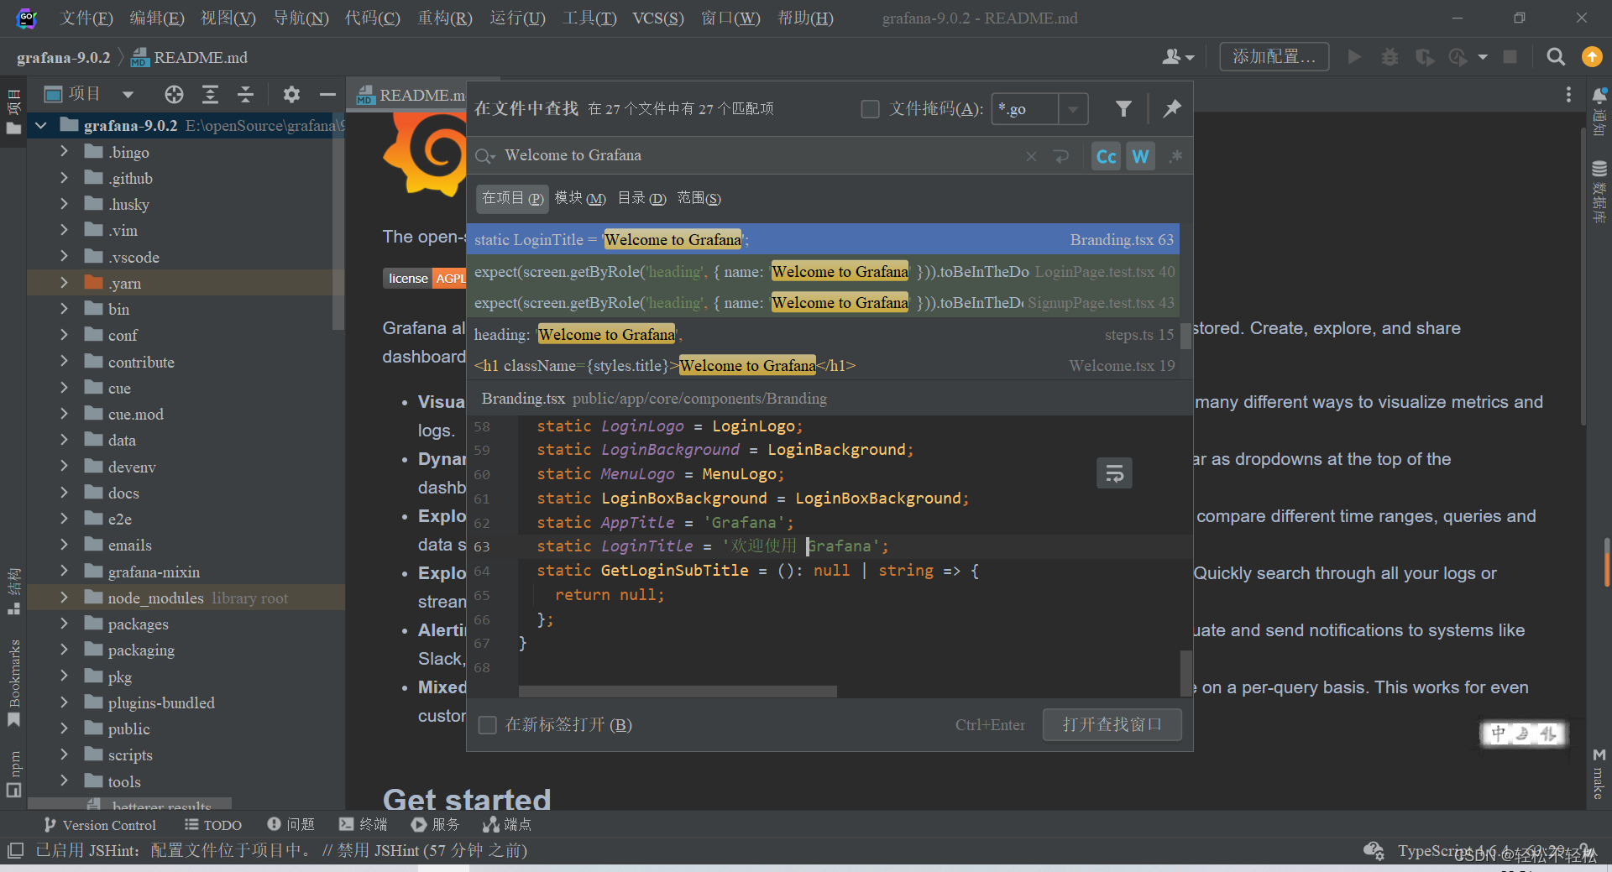Toggle Open in new tab checkbox
The height and width of the screenshot is (872, 1612).
pos(487,725)
